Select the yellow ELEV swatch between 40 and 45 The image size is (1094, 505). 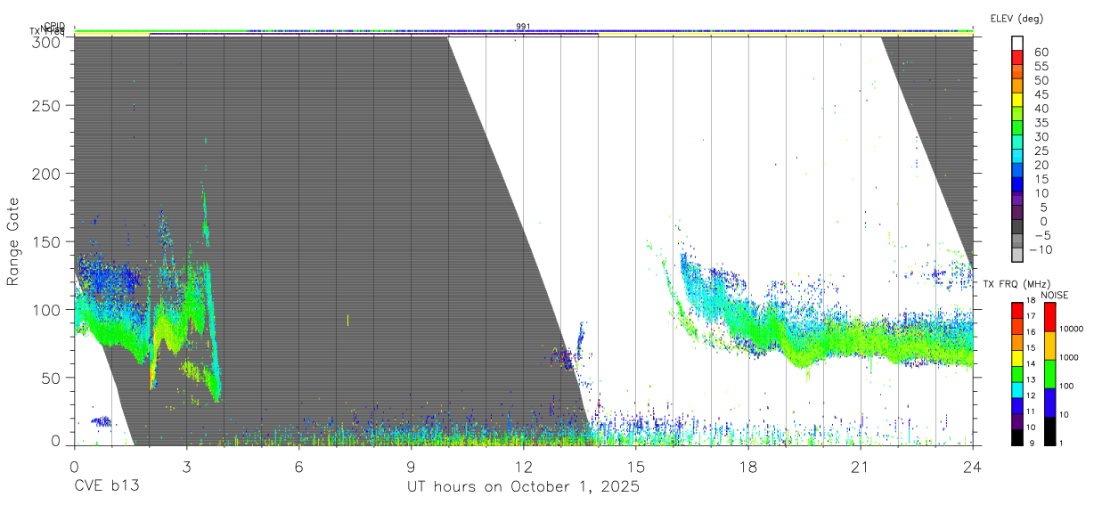tap(1017, 100)
